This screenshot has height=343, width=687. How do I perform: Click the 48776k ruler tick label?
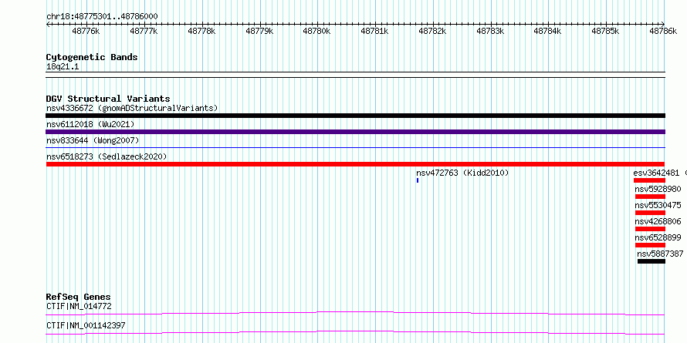[x=86, y=31]
